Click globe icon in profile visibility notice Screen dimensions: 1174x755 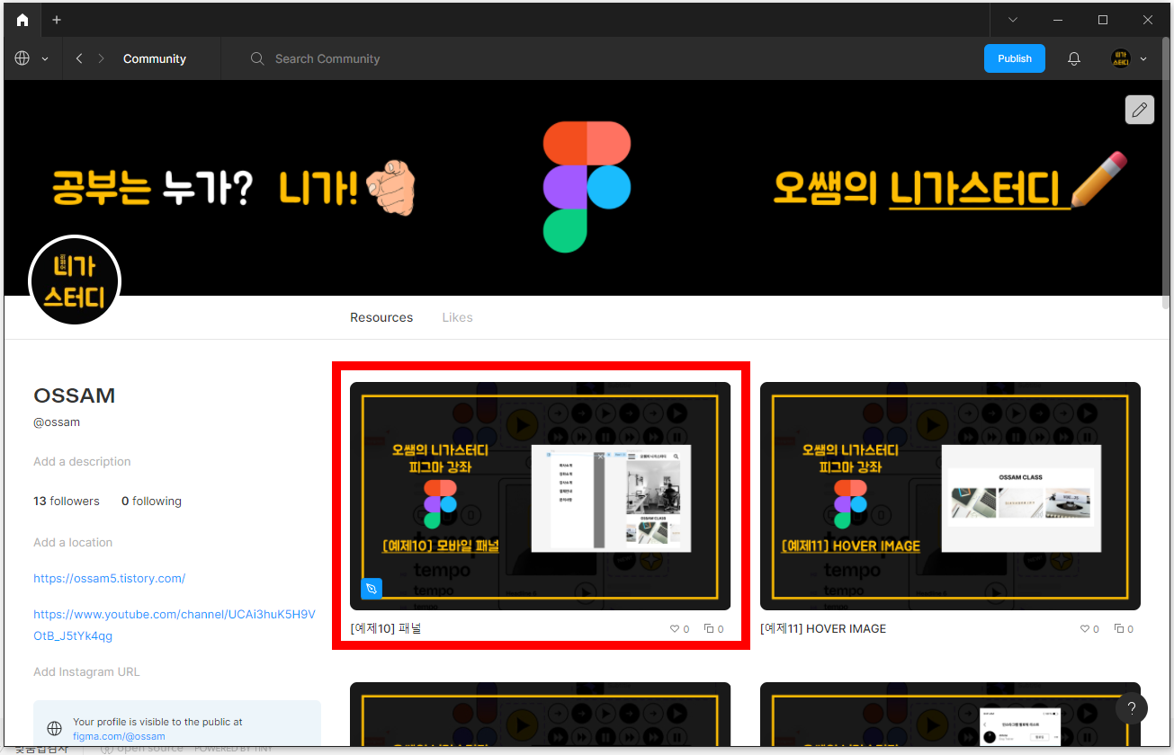click(x=55, y=728)
